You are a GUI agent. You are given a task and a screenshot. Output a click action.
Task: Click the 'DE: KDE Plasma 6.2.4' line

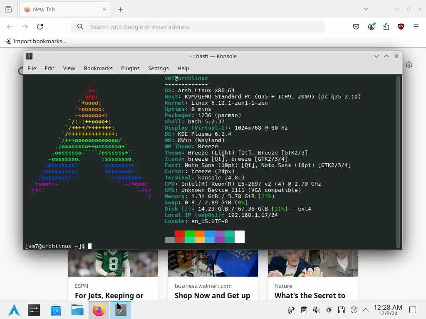(x=198, y=134)
